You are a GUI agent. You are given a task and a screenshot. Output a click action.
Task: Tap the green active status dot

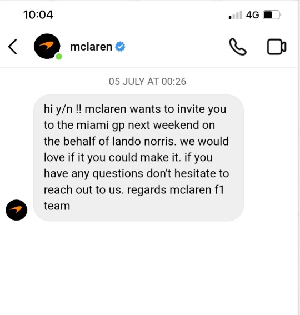pyautogui.click(x=59, y=57)
